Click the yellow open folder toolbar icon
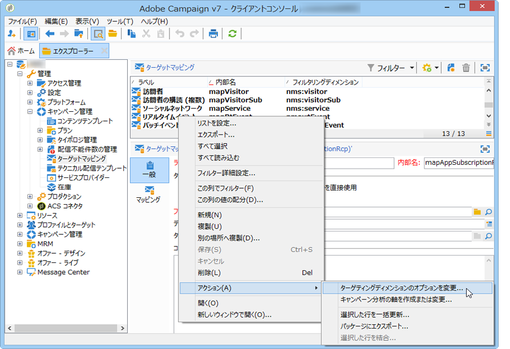The width and height of the screenshot is (510, 349). 112,34
